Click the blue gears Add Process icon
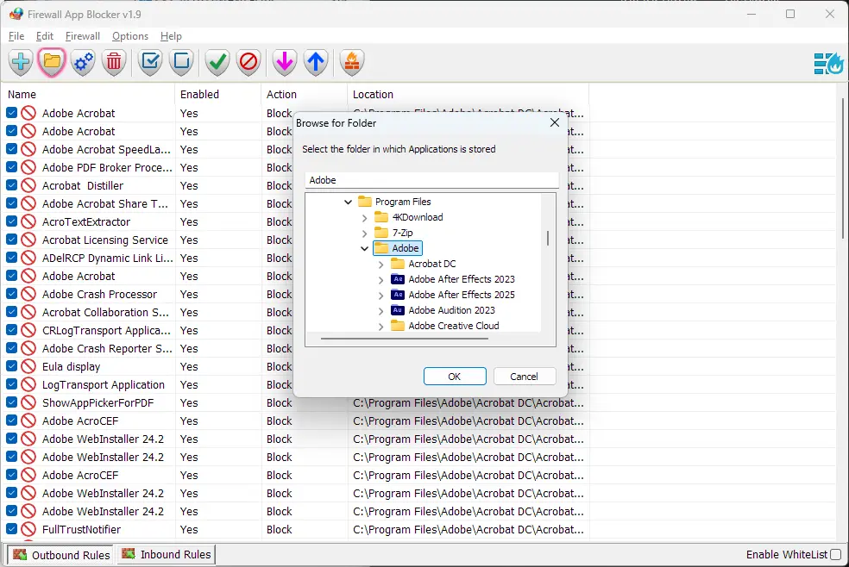 tap(83, 62)
